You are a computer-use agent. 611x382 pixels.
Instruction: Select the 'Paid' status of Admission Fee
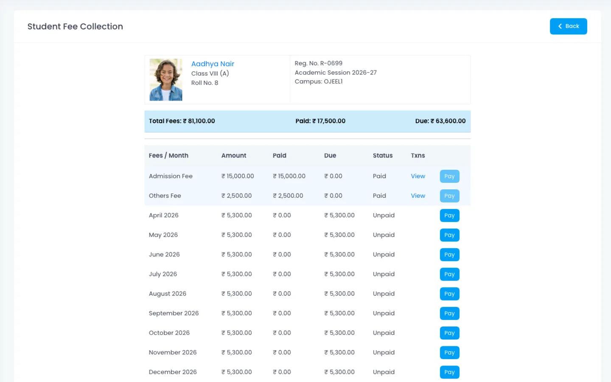[379, 176]
